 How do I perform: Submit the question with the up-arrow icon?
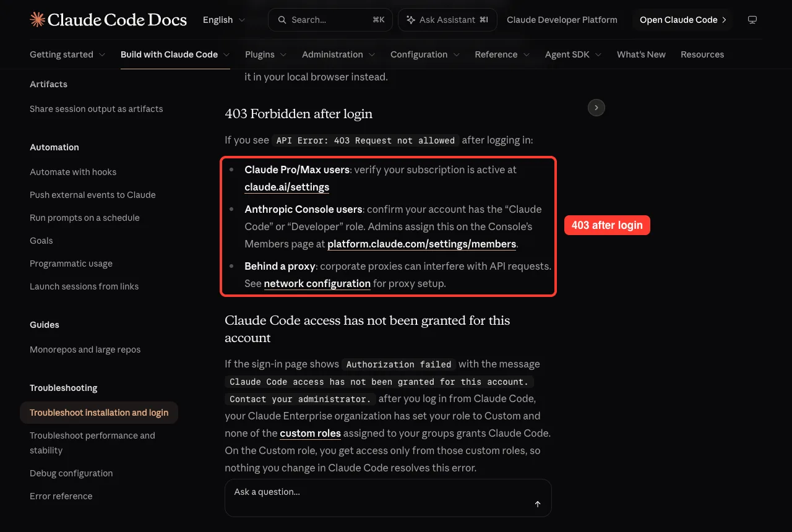click(538, 504)
